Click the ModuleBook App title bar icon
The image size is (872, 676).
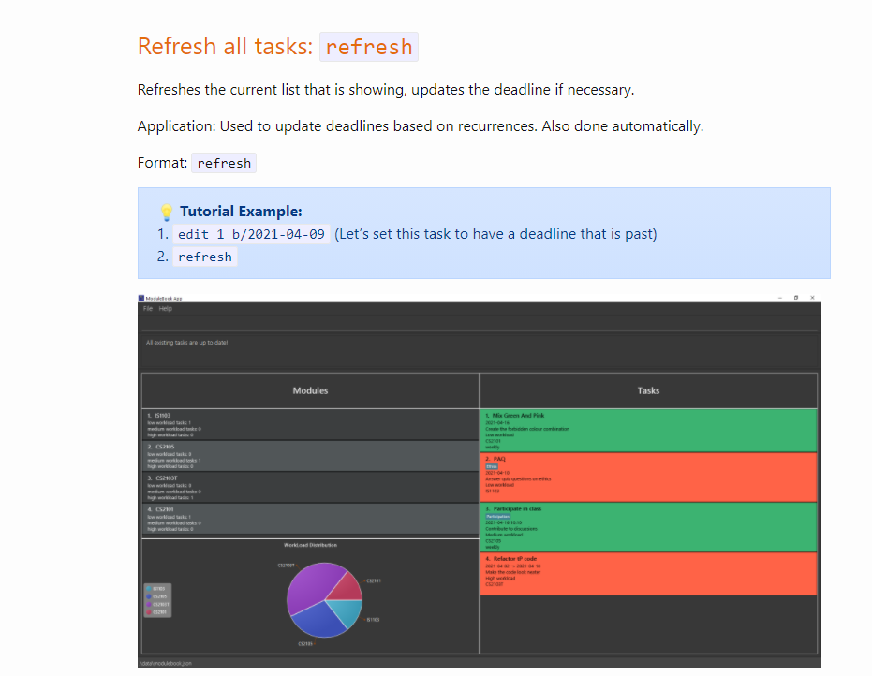tap(141, 298)
